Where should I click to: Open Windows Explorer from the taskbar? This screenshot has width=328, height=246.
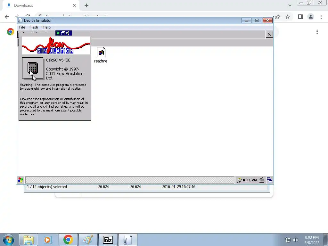tap(29, 240)
